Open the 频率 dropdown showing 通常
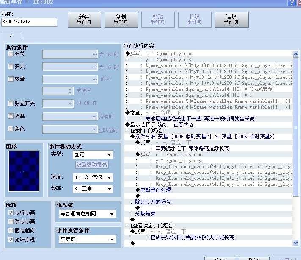 [x=93, y=189]
